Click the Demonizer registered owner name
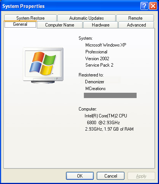The height and width of the screenshot is (184, 159). tap(94, 82)
